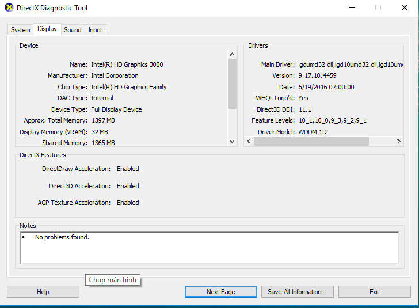Click Drivers panel scroll right arrow
Viewport: 419px width, 308px height.
[398, 142]
